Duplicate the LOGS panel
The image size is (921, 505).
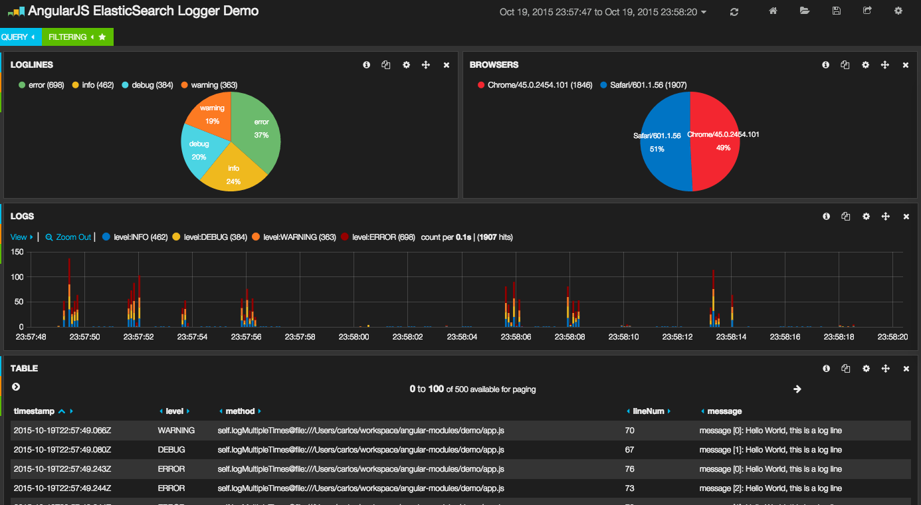(846, 217)
